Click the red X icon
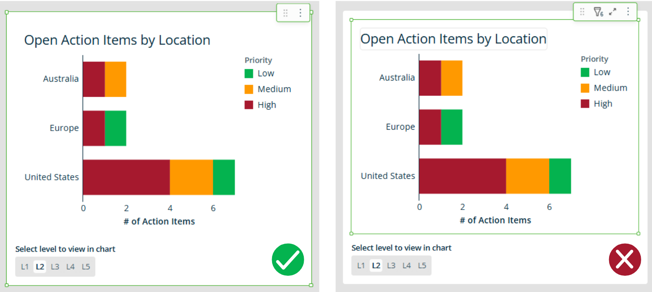Viewport: 652px width, 292px height. point(625,260)
